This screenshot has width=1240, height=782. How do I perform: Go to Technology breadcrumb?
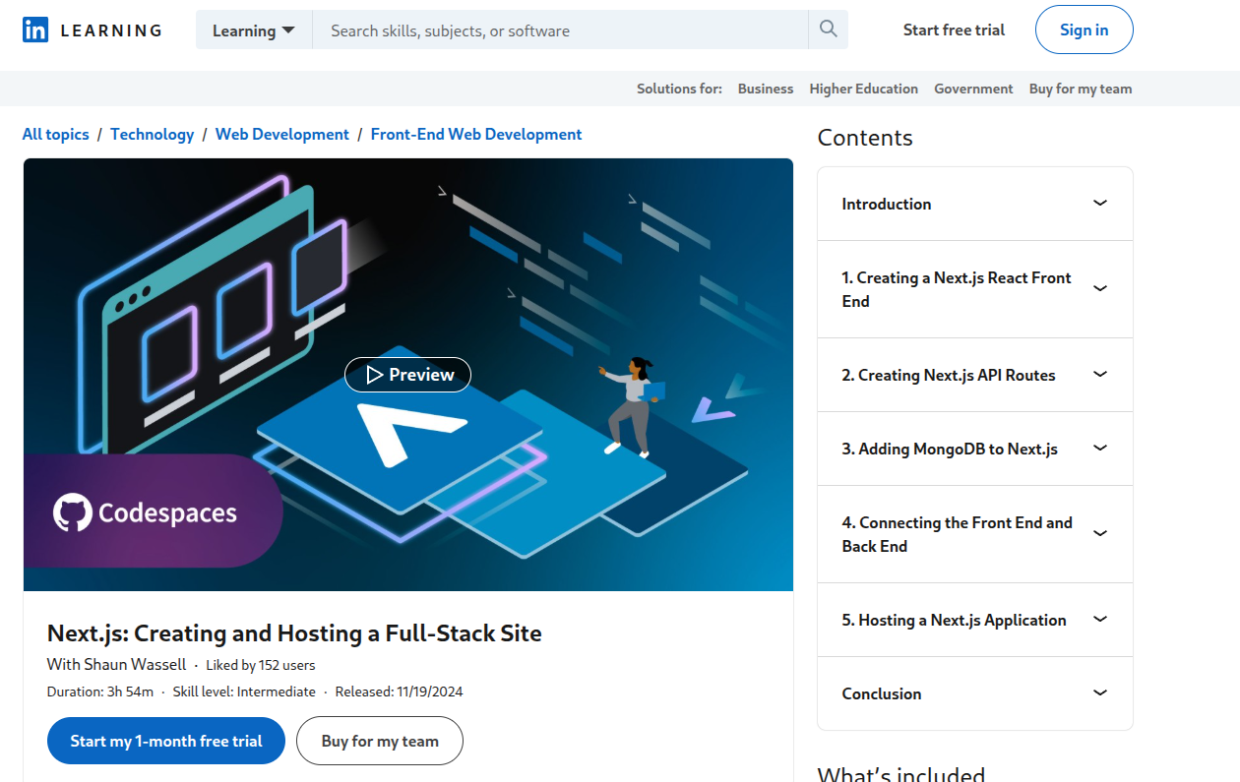[152, 134]
